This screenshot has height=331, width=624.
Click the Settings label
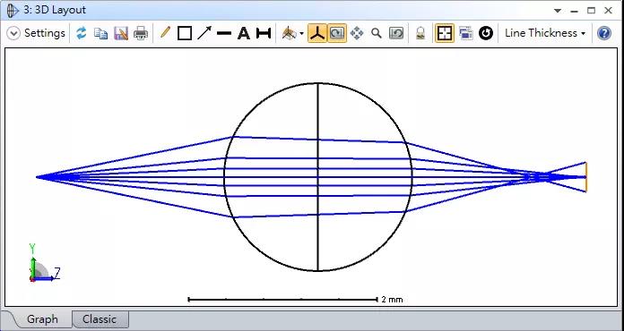[x=45, y=33]
